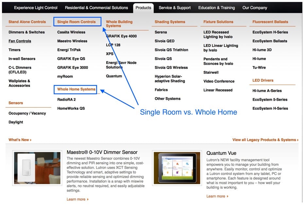Open the Whole Building Systems category
306x208 pixels.
(119, 24)
